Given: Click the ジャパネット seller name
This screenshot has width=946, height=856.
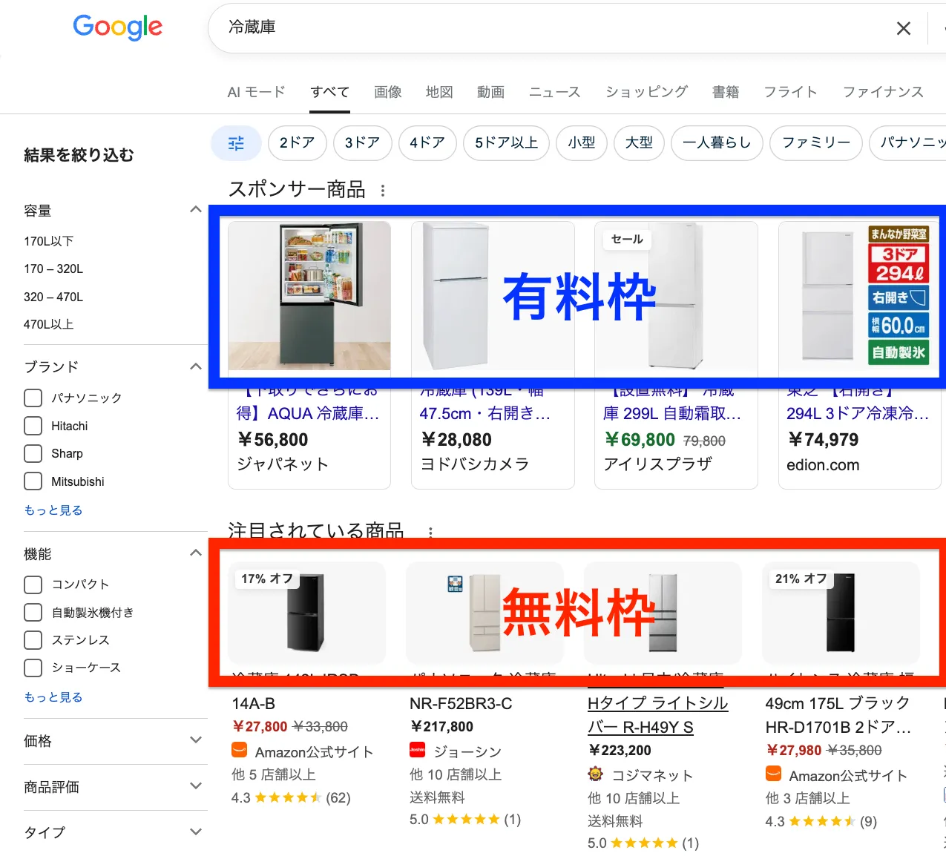Looking at the screenshot, I should (x=282, y=464).
